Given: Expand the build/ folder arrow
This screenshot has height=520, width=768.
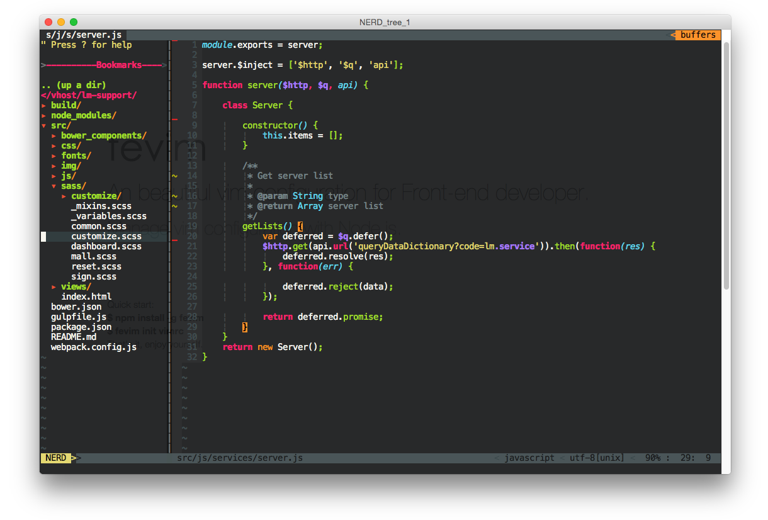Looking at the screenshot, I should [44, 106].
